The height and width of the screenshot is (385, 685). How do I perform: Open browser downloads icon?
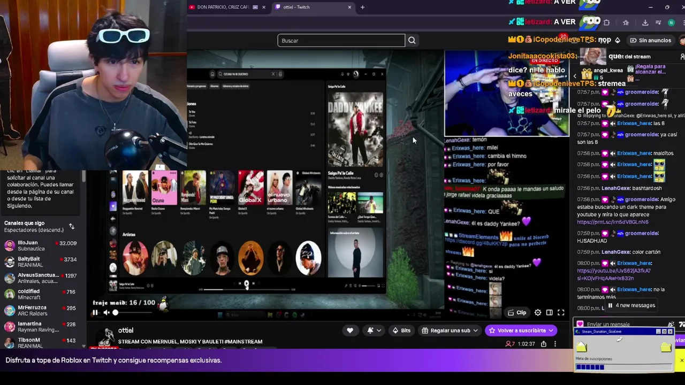point(645,22)
